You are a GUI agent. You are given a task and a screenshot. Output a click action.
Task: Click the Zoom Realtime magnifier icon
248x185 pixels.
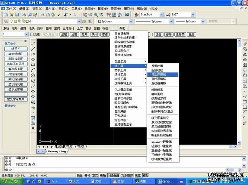point(90,14)
